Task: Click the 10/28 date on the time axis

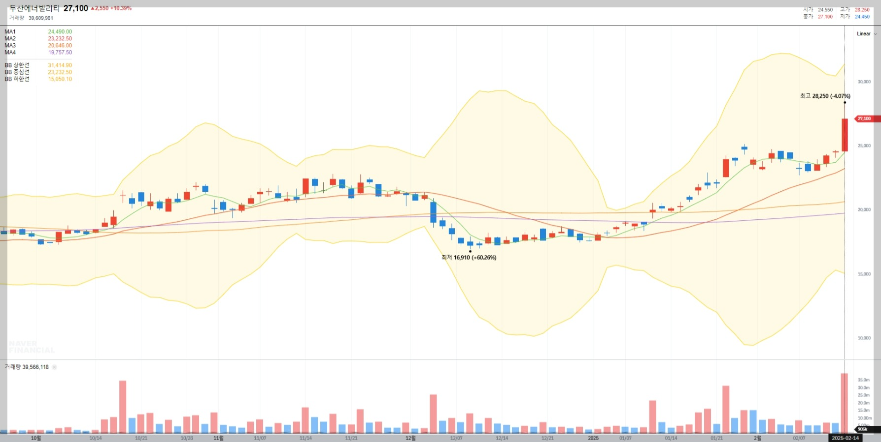Action: [187, 438]
